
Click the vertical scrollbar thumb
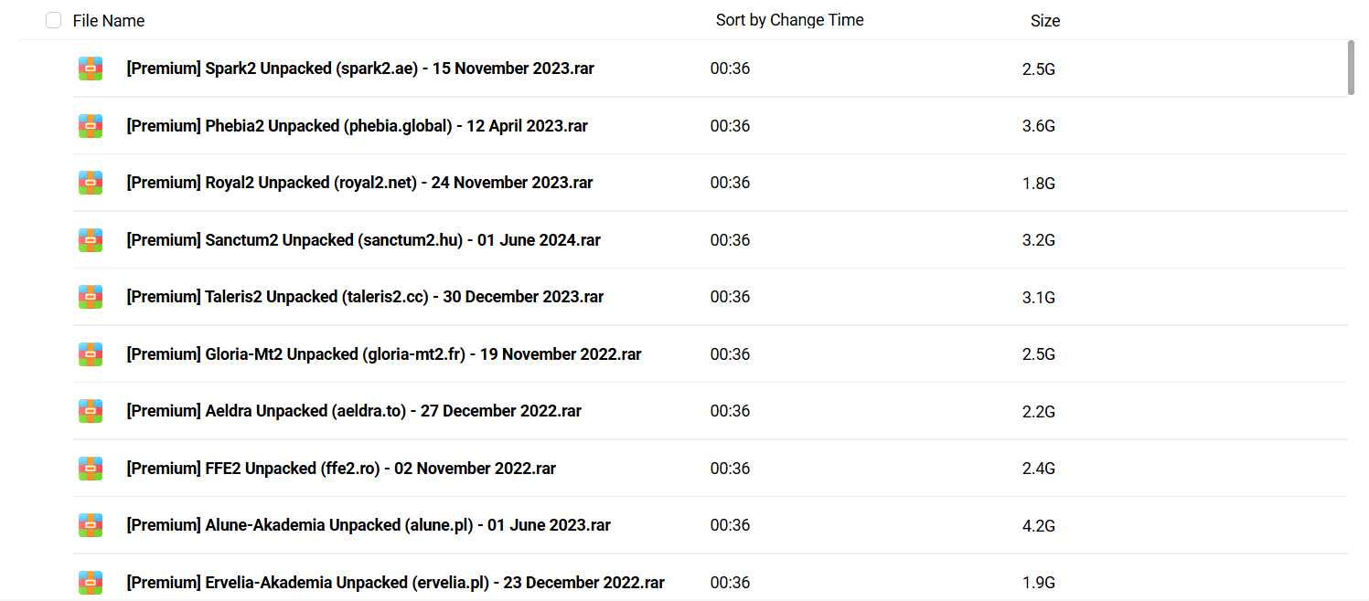pyautogui.click(x=1351, y=67)
